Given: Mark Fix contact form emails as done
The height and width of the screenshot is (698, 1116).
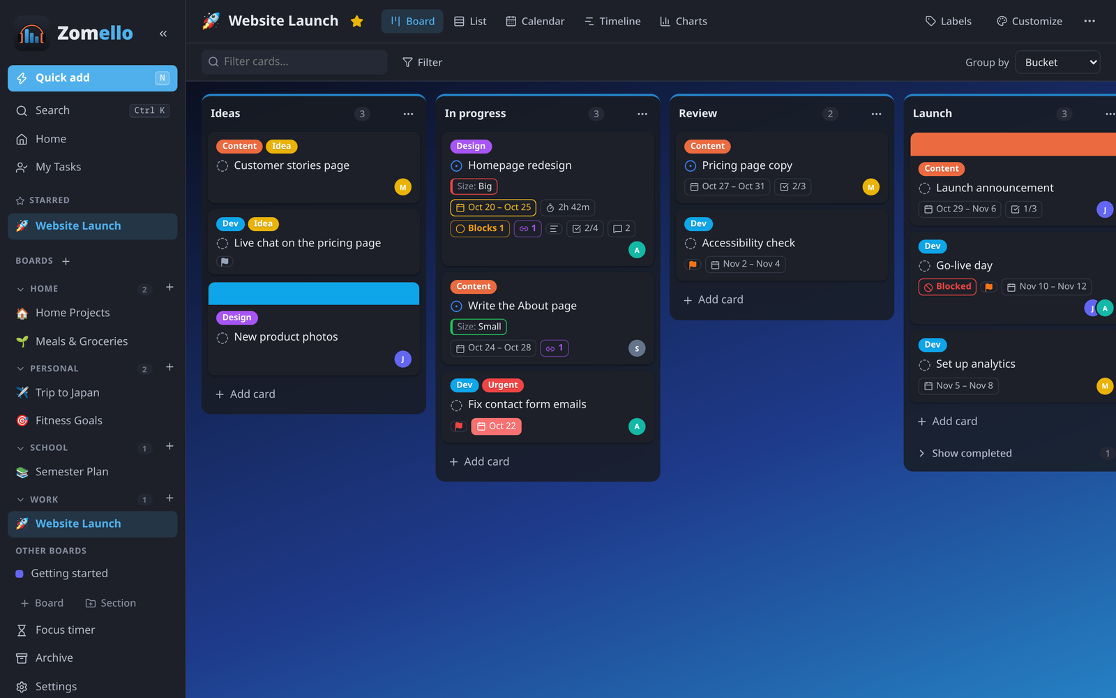Looking at the screenshot, I should (456, 405).
